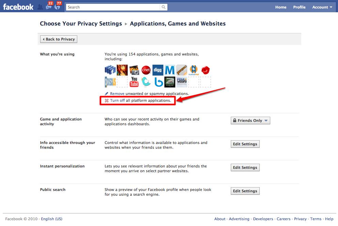Open the FBML wizard app icon
Image resolution: width=338 pixels, height=226 pixels.
click(182, 82)
